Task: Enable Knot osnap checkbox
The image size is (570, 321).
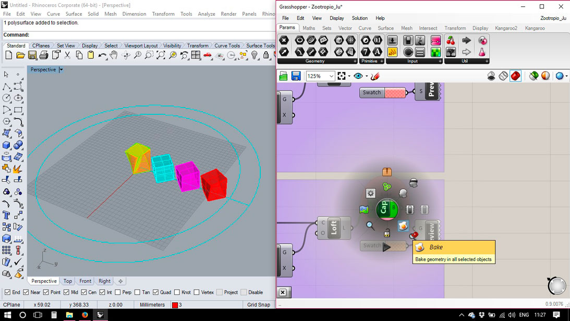Action: [x=177, y=292]
